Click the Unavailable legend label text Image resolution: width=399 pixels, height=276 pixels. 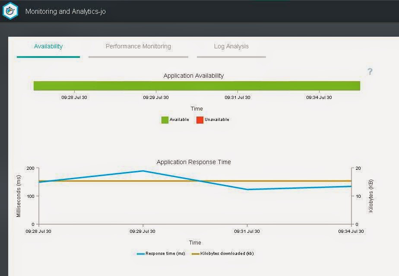217,120
